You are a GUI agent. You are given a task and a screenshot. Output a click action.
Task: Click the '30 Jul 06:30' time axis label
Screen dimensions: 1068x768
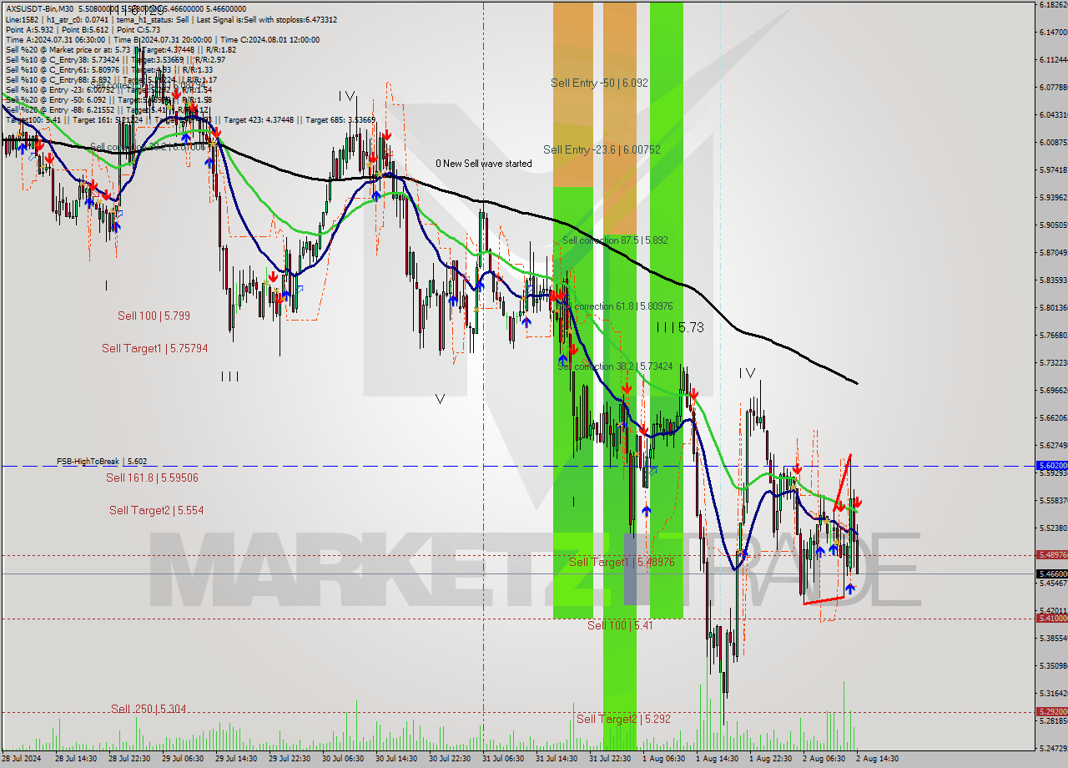[x=343, y=759]
